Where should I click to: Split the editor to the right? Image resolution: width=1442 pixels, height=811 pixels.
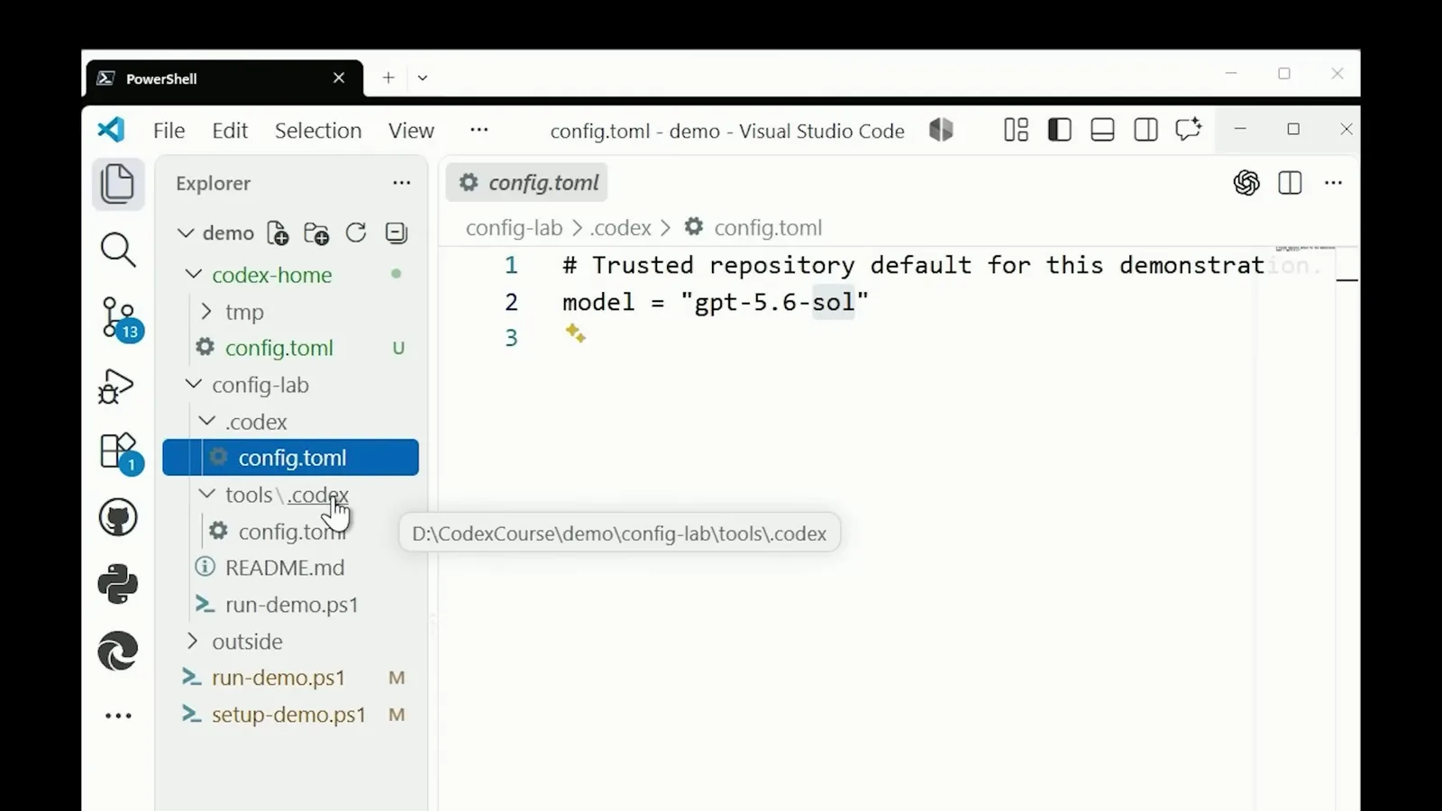tap(1290, 183)
